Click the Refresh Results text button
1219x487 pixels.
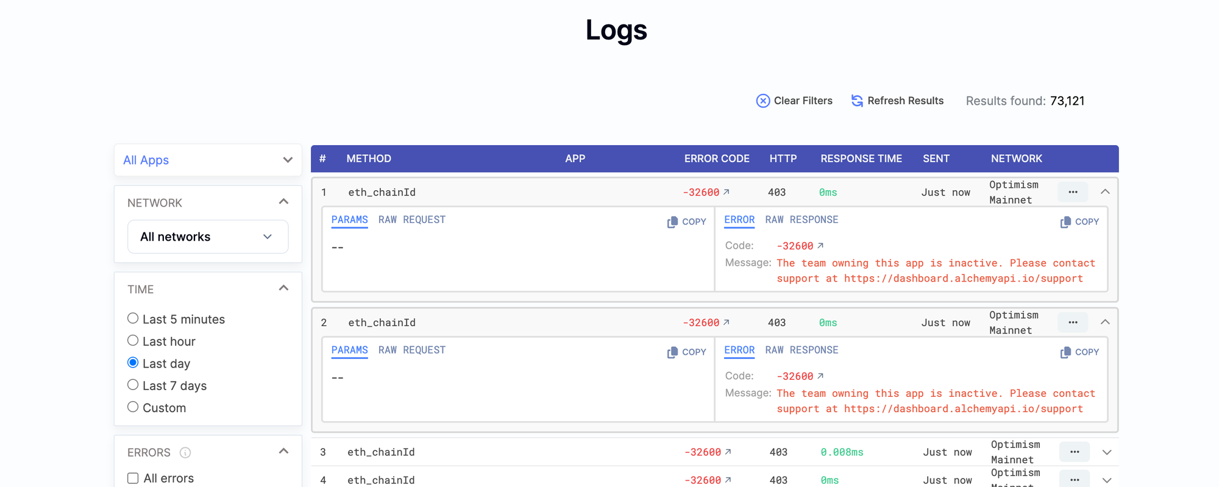905,101
